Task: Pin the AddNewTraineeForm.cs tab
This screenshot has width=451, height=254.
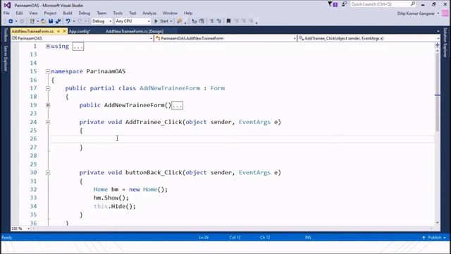Action: pyautogui.click(x=58, y=31)
